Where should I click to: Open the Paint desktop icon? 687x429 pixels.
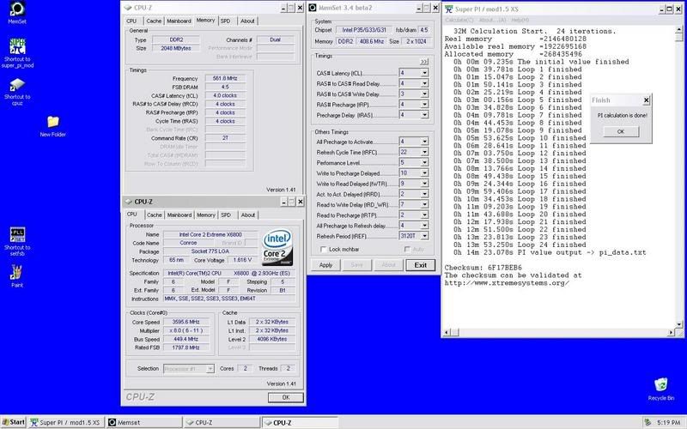17,273
